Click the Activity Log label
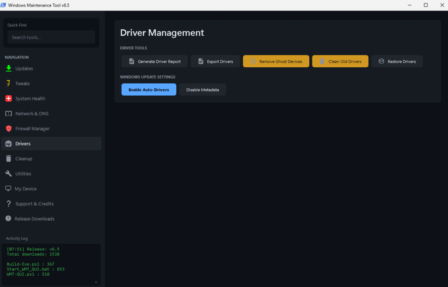448x287 pixels. point(17,238)
